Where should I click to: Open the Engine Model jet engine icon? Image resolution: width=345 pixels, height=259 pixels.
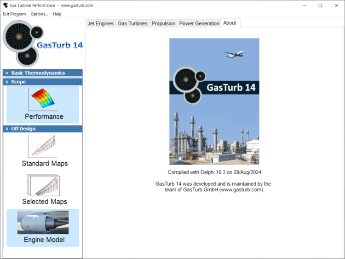point(43,222)
